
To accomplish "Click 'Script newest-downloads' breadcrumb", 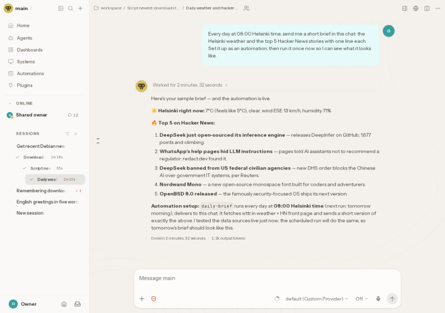I will click(153, 8).
